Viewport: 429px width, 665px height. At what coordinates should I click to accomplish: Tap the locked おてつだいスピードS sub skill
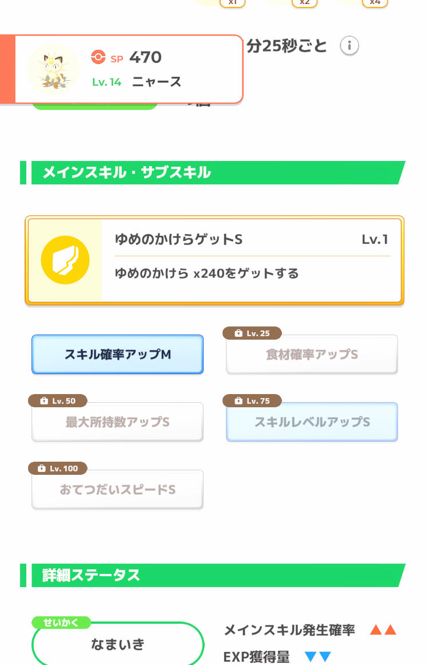pos(117,489)
